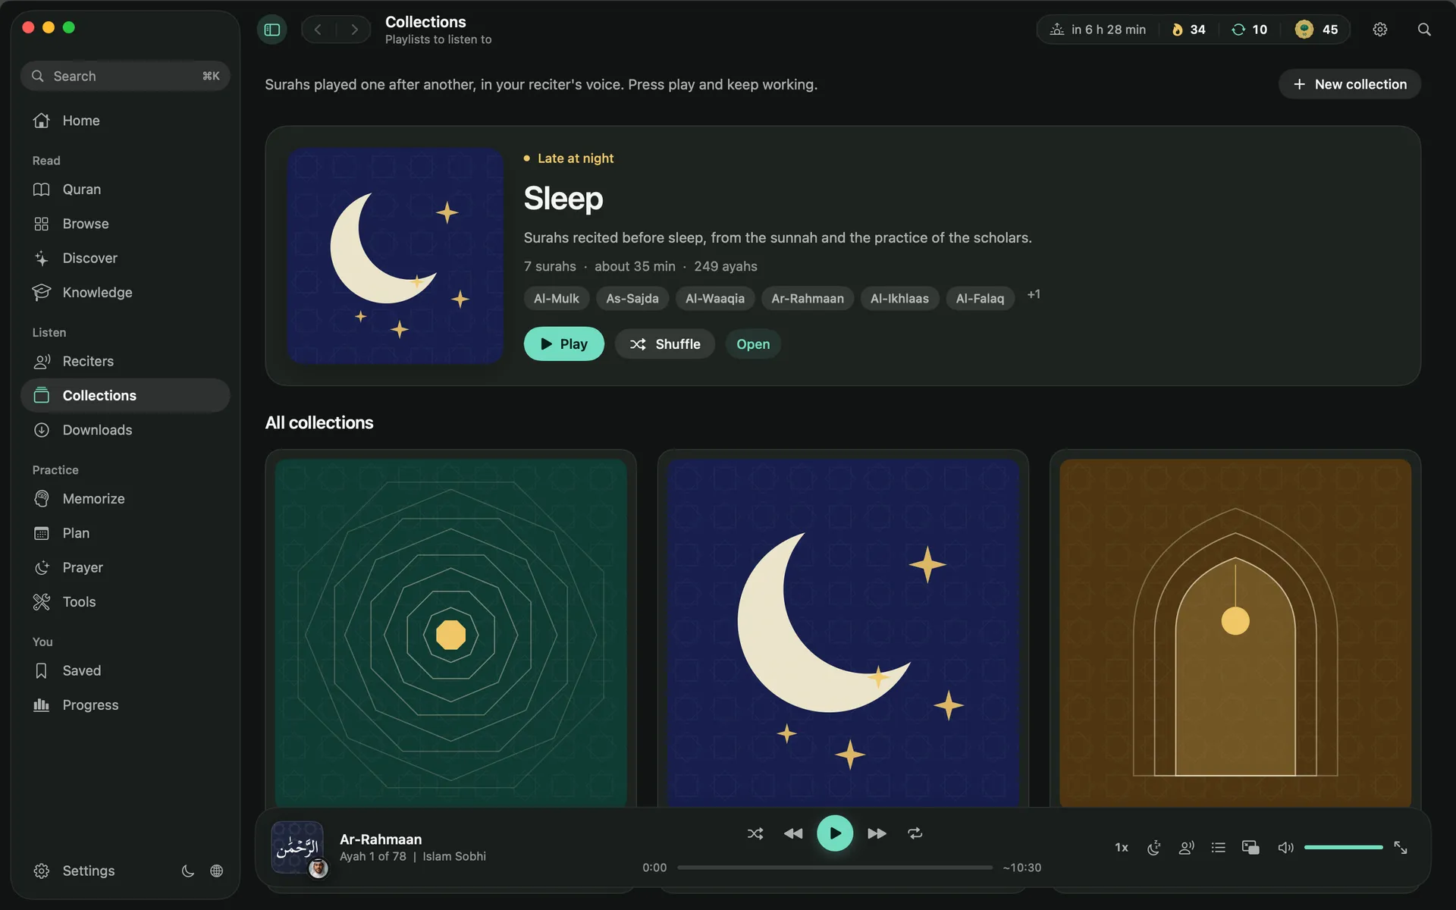Expand the player to full screen
The image size is (1456, 910).
coord(1401,848)
